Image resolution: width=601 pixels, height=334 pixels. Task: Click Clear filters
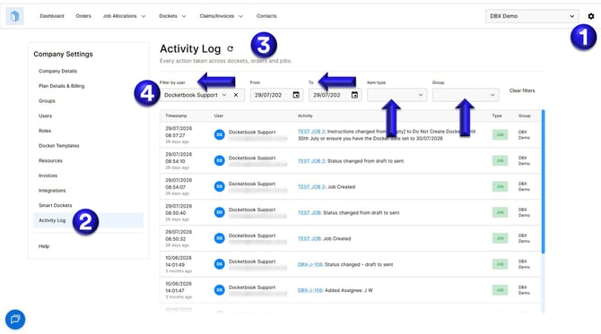pos(522,90)
